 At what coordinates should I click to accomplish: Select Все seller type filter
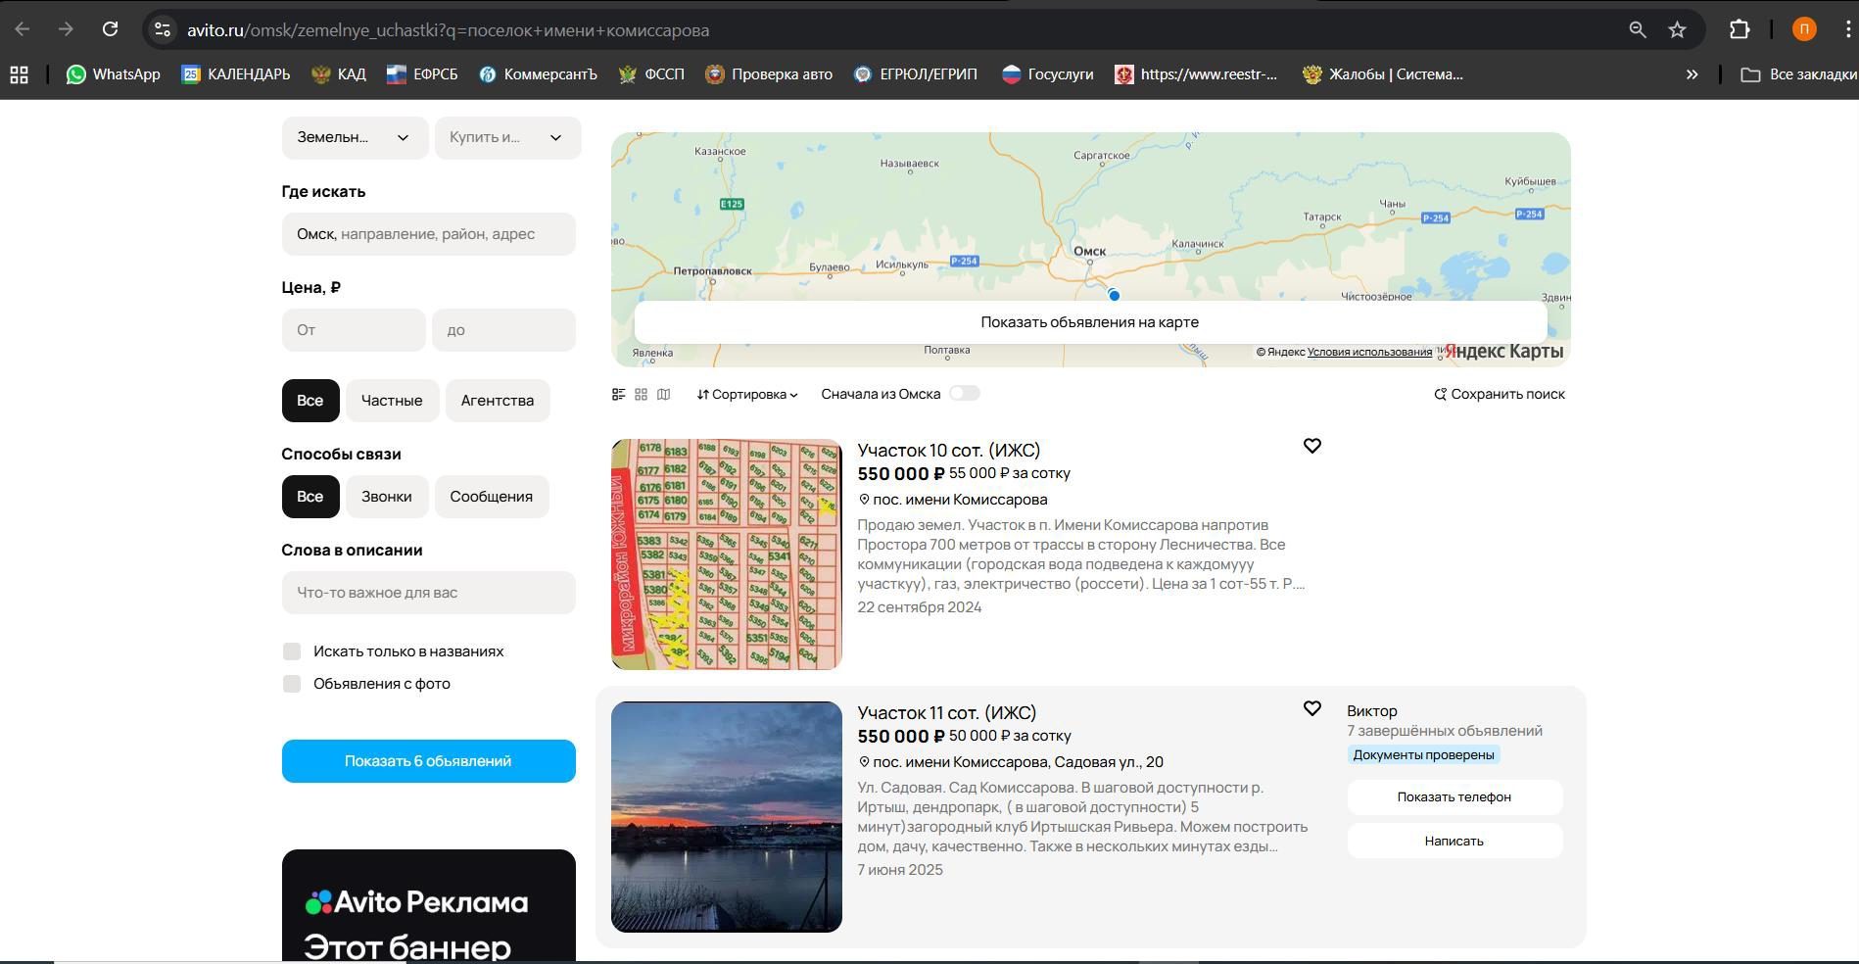310,401
